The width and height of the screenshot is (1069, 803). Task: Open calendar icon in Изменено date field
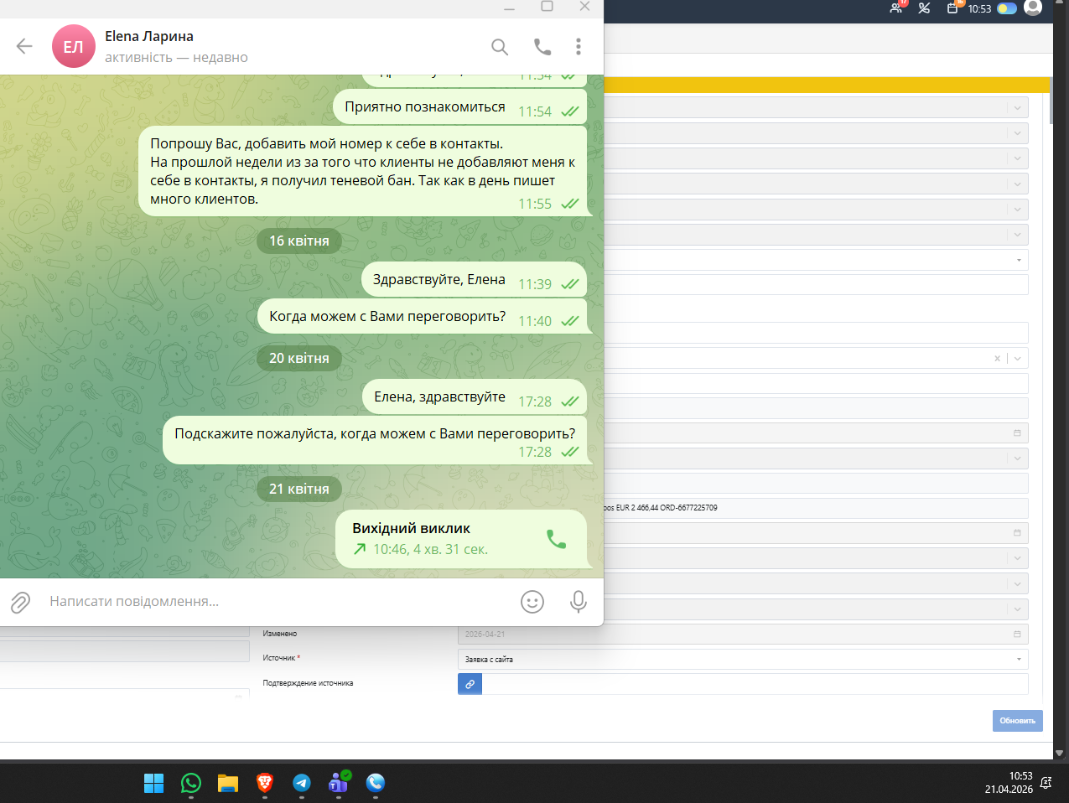click(1017, 634)
